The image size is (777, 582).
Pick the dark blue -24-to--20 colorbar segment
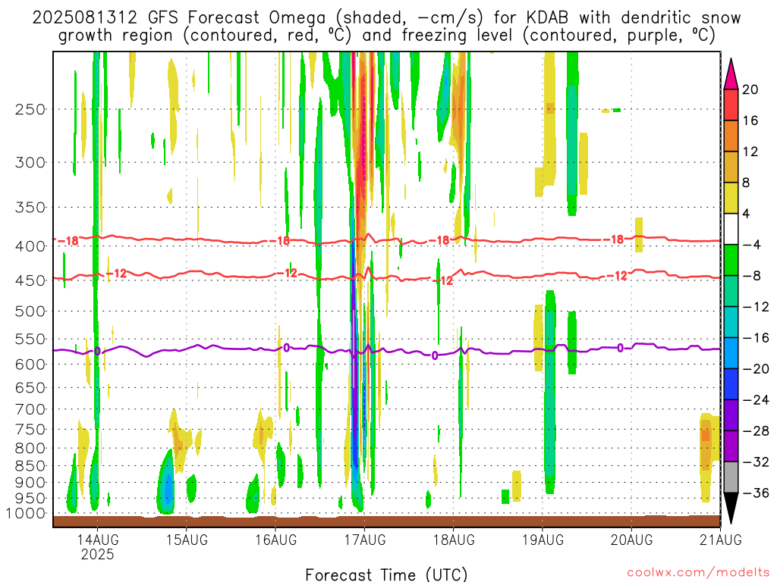coord(731,384)
